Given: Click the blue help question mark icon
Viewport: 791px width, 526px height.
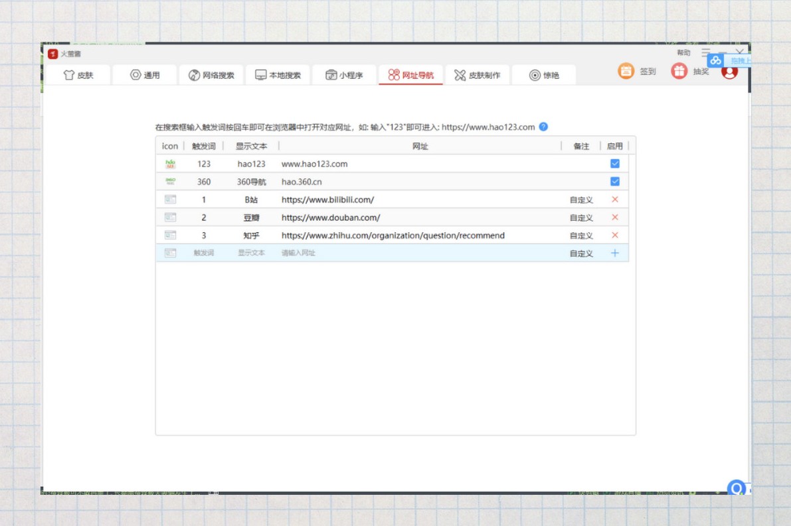Looking at the screenshot, I should 543,127.
